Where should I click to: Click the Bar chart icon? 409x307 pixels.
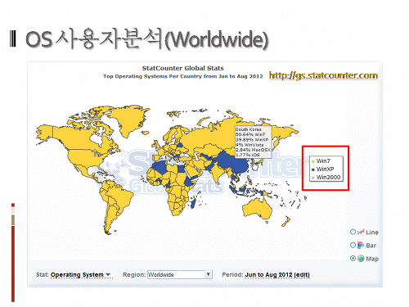[x=361, y=245]
